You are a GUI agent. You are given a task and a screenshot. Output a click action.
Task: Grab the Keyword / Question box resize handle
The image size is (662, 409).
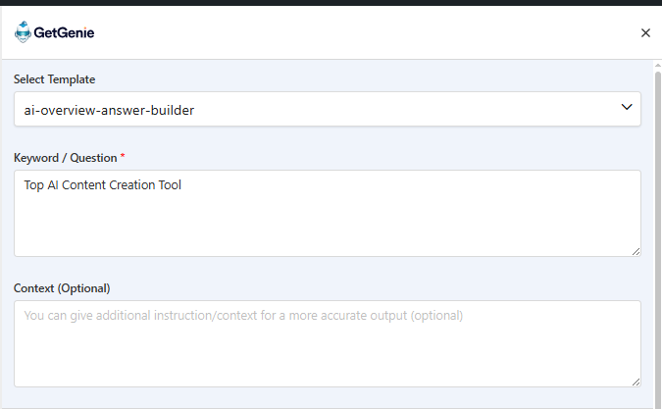coord(636,251)
